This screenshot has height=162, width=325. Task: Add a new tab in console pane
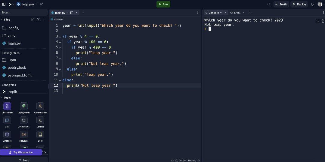click(250, 13)
